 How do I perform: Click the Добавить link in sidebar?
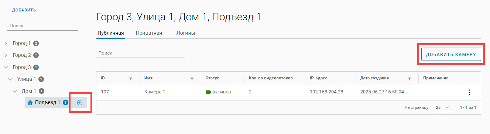pyautogui.click(x=24, y=10)
